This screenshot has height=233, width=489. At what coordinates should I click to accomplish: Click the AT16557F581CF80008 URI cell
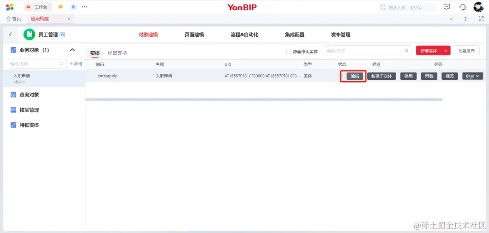[262, 76]
